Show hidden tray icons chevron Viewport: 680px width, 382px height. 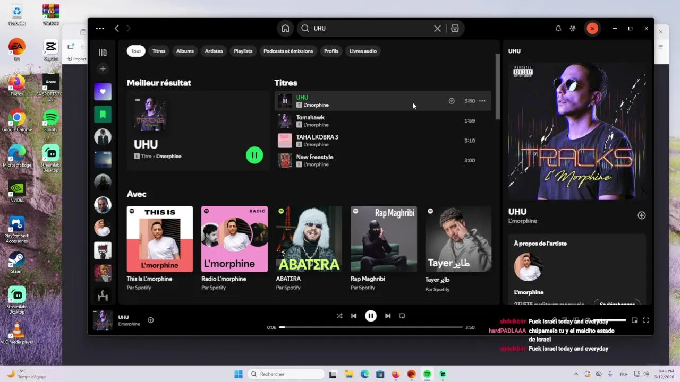click(x=576, y=374)
